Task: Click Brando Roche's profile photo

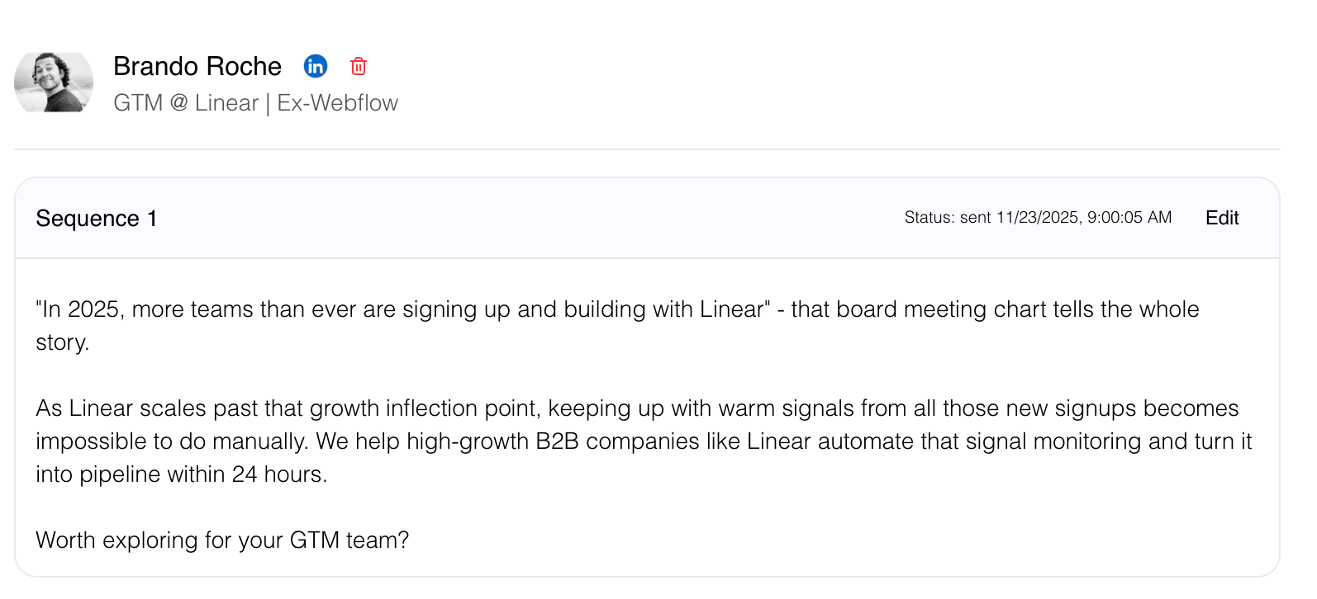Action: click(x=54, y=83)
